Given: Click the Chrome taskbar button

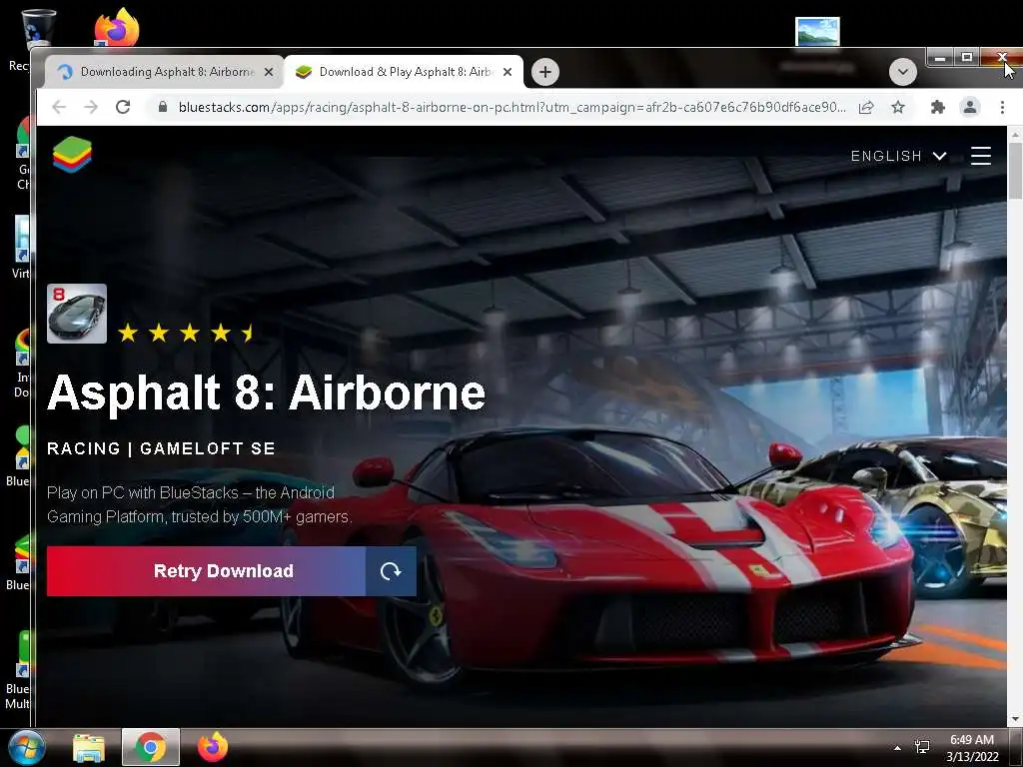Looking at the screenshot, I should coord(151,747).
